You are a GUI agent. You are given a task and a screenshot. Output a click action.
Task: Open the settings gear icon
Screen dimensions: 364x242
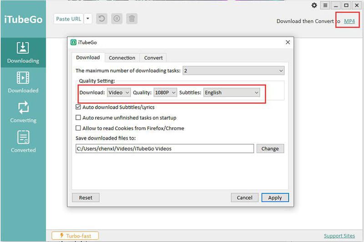pos(314,5)
